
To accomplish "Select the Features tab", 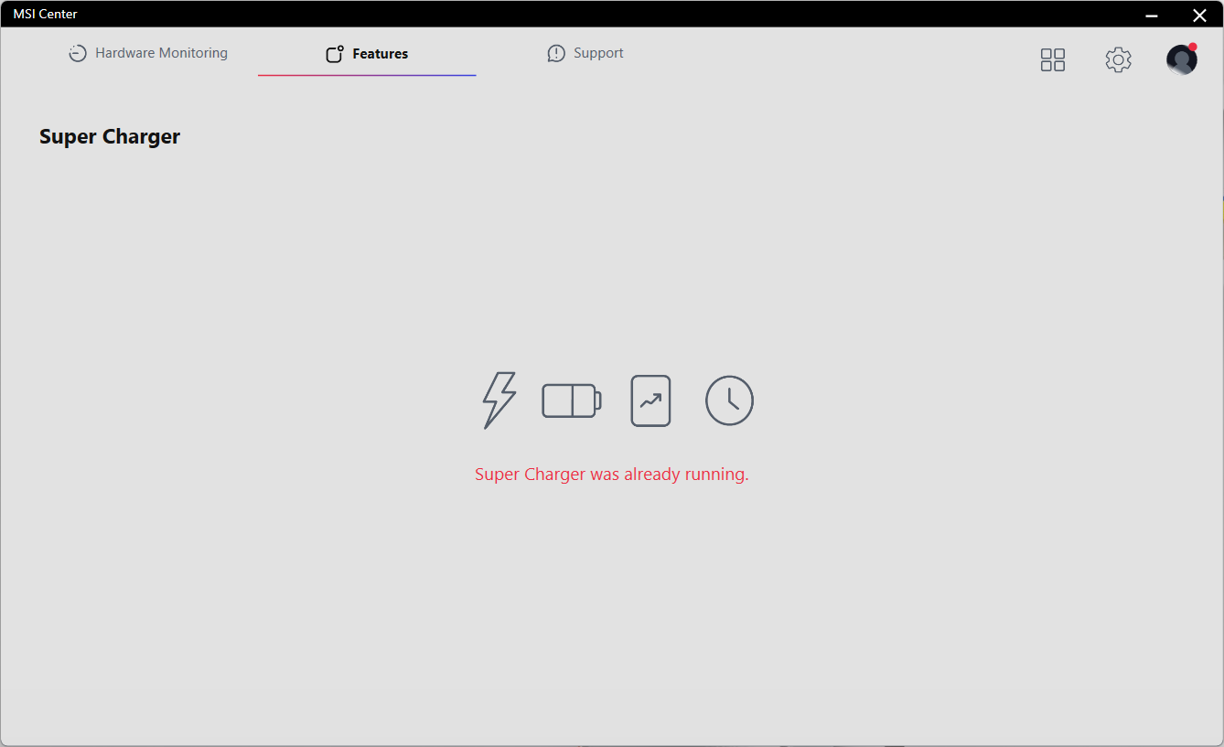I will click(367, 54).
